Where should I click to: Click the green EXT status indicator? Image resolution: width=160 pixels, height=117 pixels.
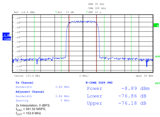[x=158, y=83]
